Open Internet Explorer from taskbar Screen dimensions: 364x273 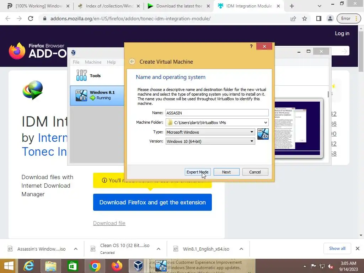[29, 266]
